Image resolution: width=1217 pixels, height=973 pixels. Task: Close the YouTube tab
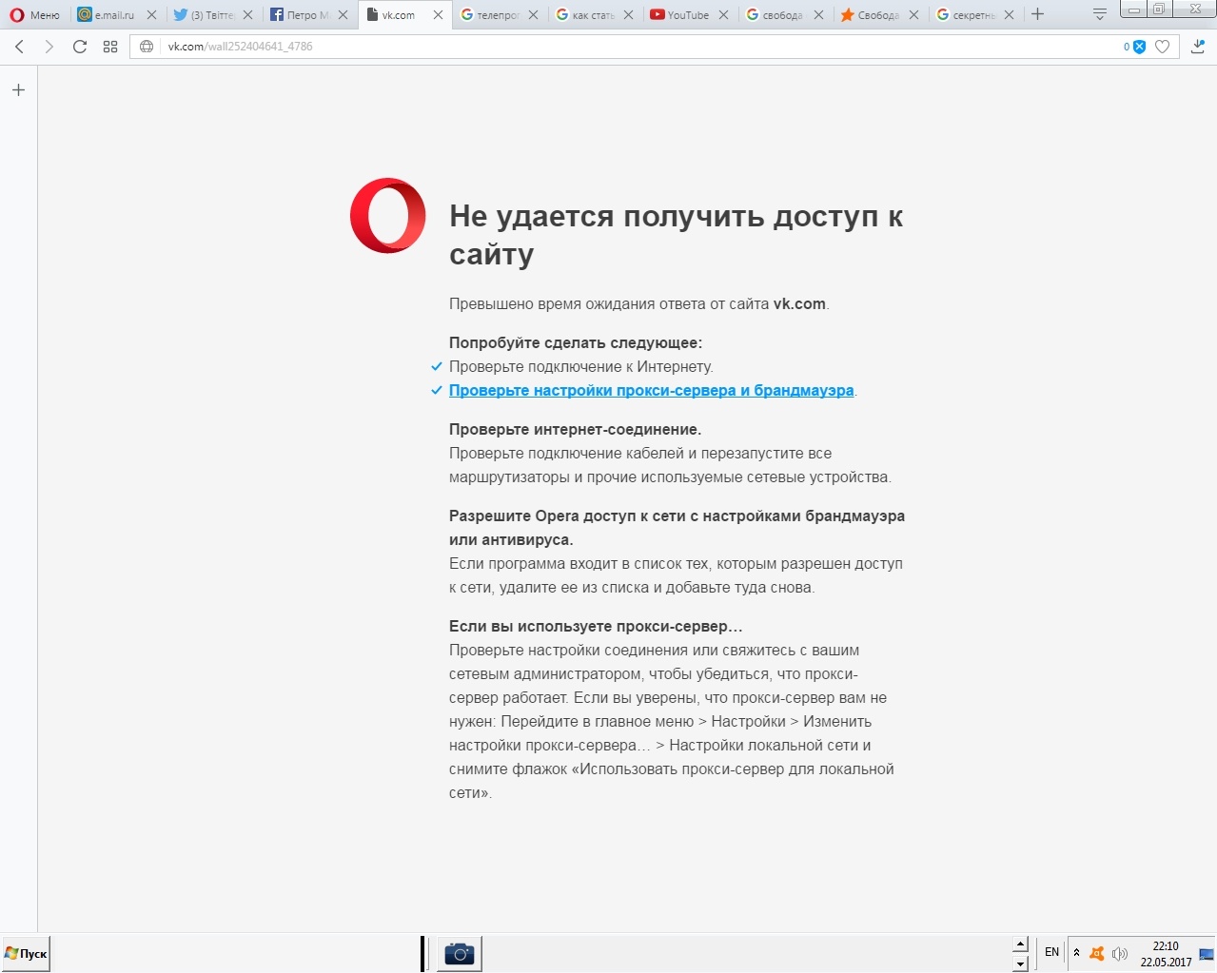coord(723,15)
